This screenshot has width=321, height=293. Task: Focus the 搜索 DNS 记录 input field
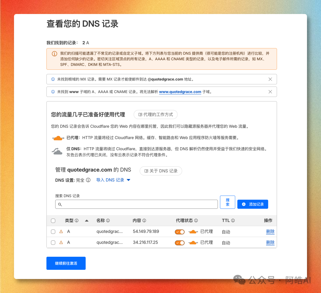136,204
